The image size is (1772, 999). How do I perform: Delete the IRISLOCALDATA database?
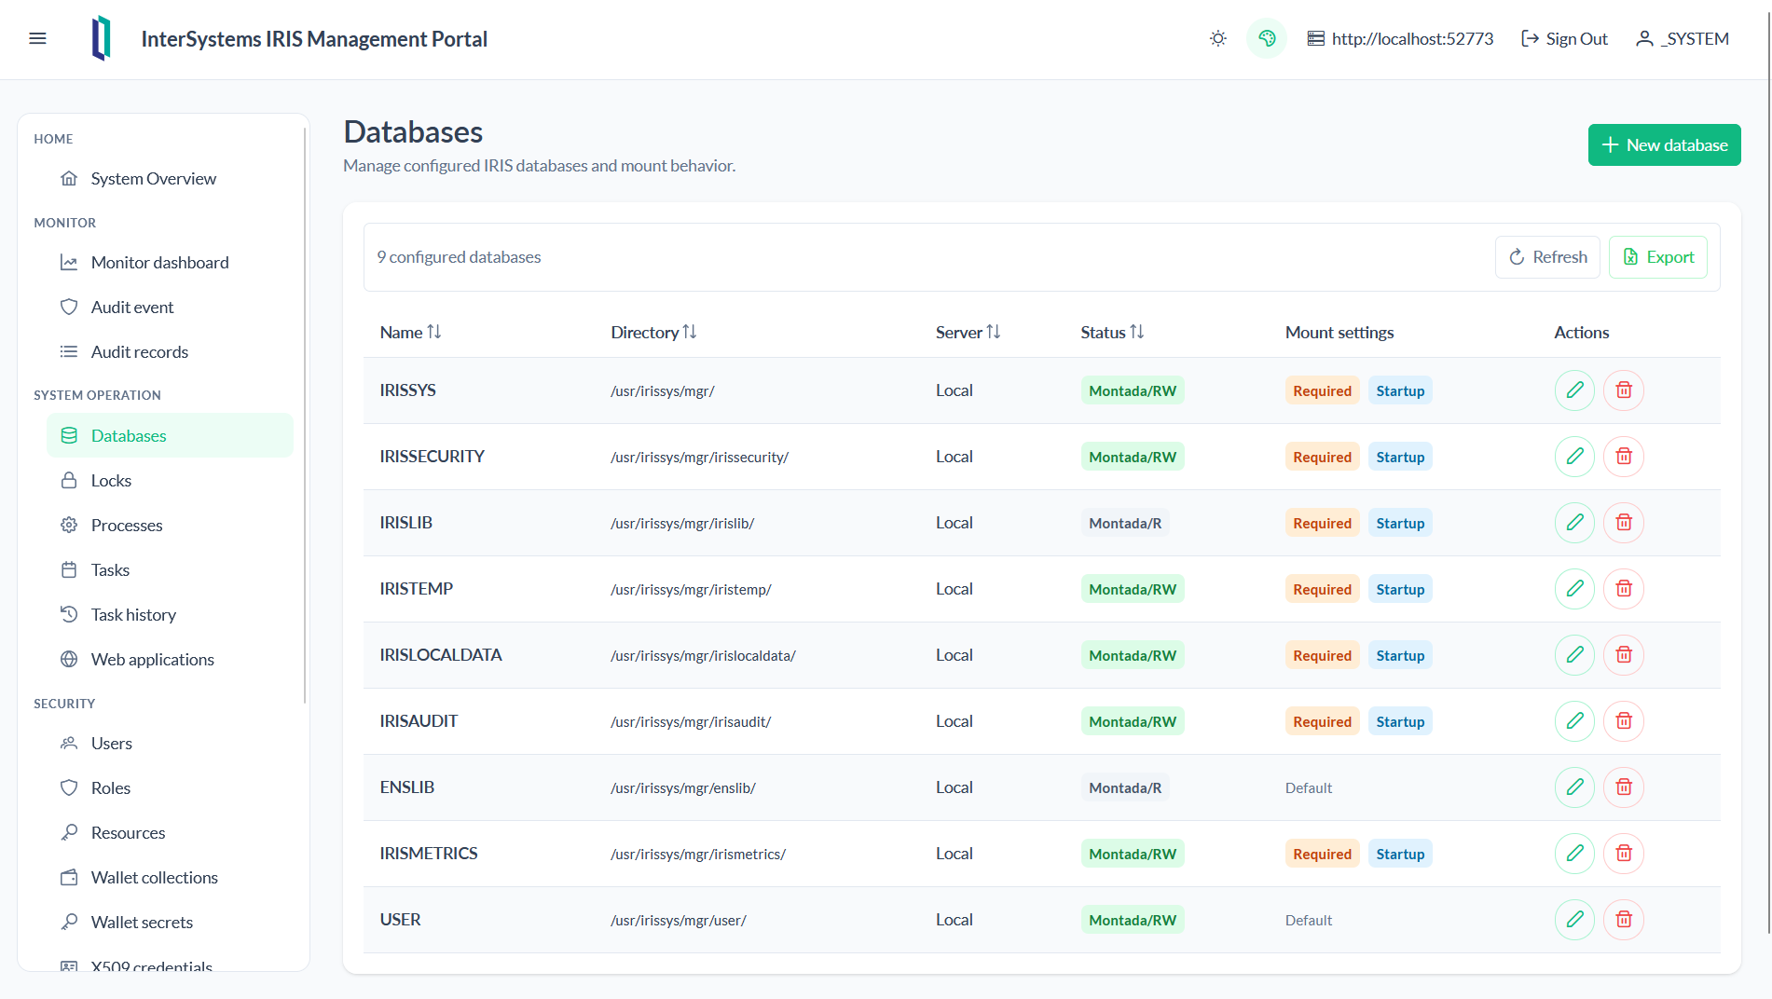1623,655
